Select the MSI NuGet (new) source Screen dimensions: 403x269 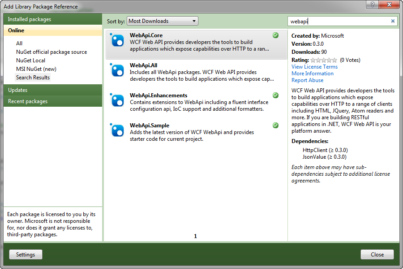point(36,69)
